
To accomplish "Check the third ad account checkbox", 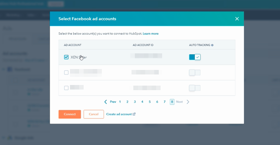I will click(x=66, y=88).
